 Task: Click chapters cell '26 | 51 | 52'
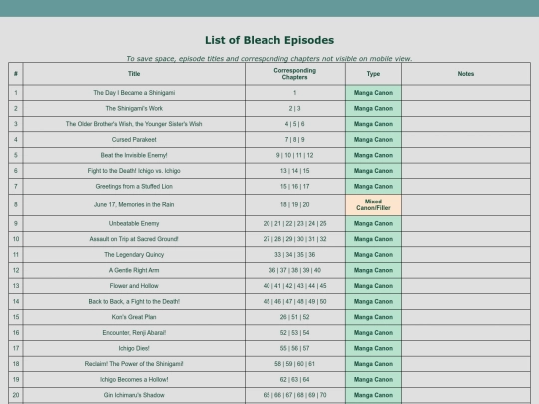click(x=294, y=317)
